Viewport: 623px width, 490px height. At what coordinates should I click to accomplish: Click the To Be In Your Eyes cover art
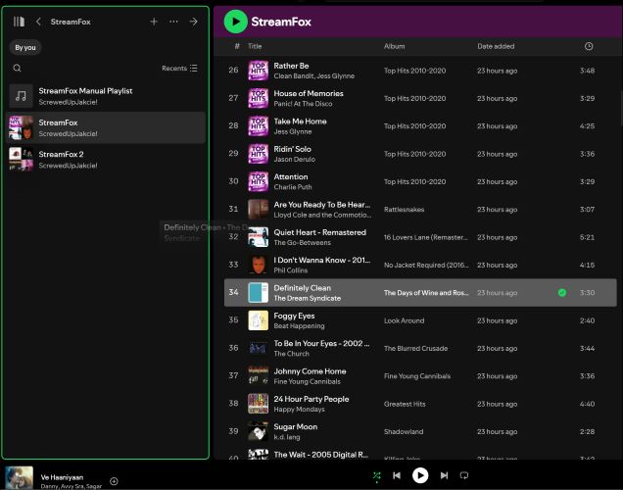point(259,348)
